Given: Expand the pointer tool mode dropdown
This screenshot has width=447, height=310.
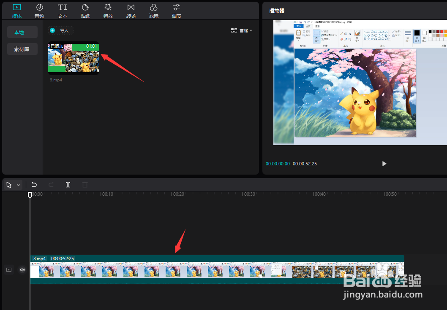Looking at the screenshot, I should coord(19,185).
